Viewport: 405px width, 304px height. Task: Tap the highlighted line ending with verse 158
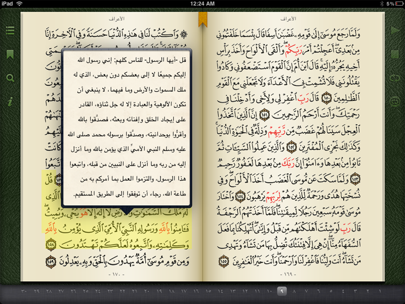click(117, 245)
